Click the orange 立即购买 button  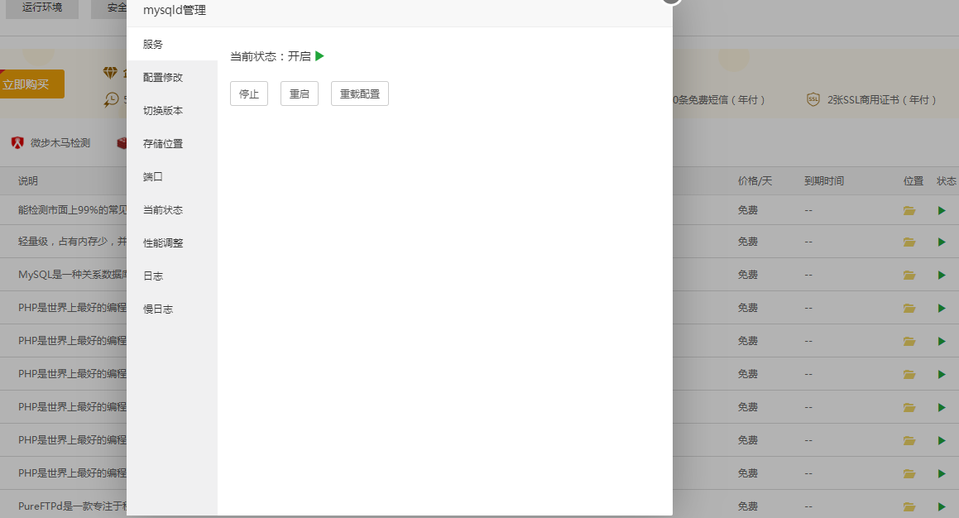click(31, 84)
